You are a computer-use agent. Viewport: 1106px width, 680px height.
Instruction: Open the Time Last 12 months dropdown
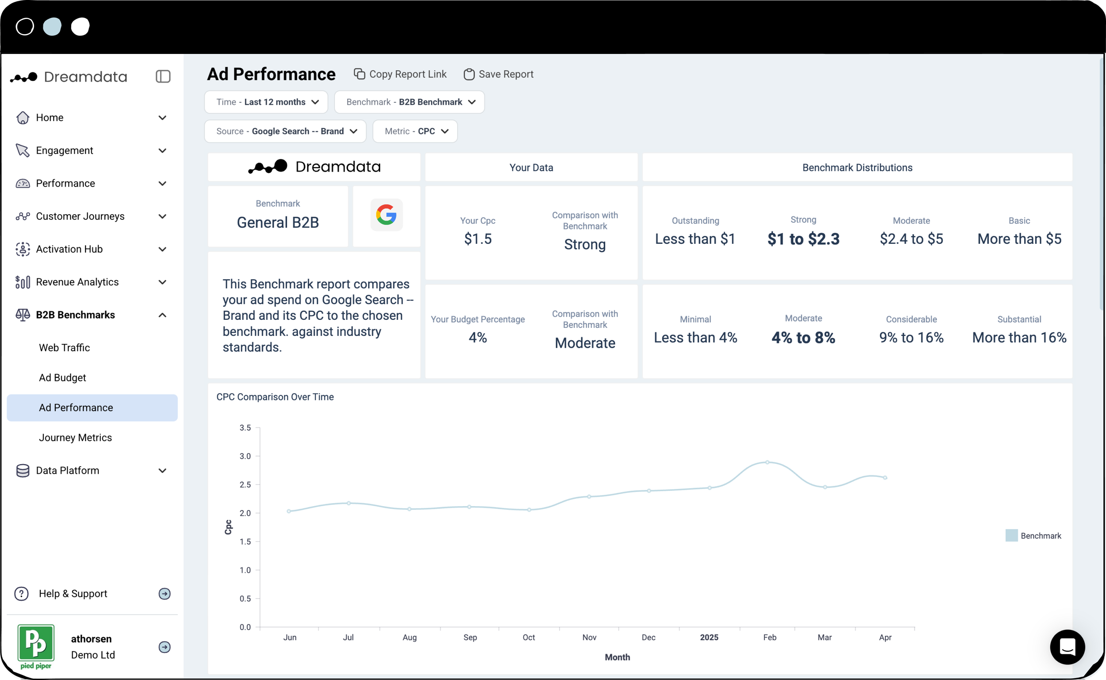click(266, 102)
